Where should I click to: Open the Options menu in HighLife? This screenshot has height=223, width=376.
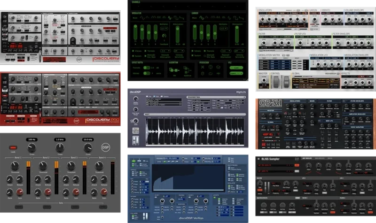164,97
